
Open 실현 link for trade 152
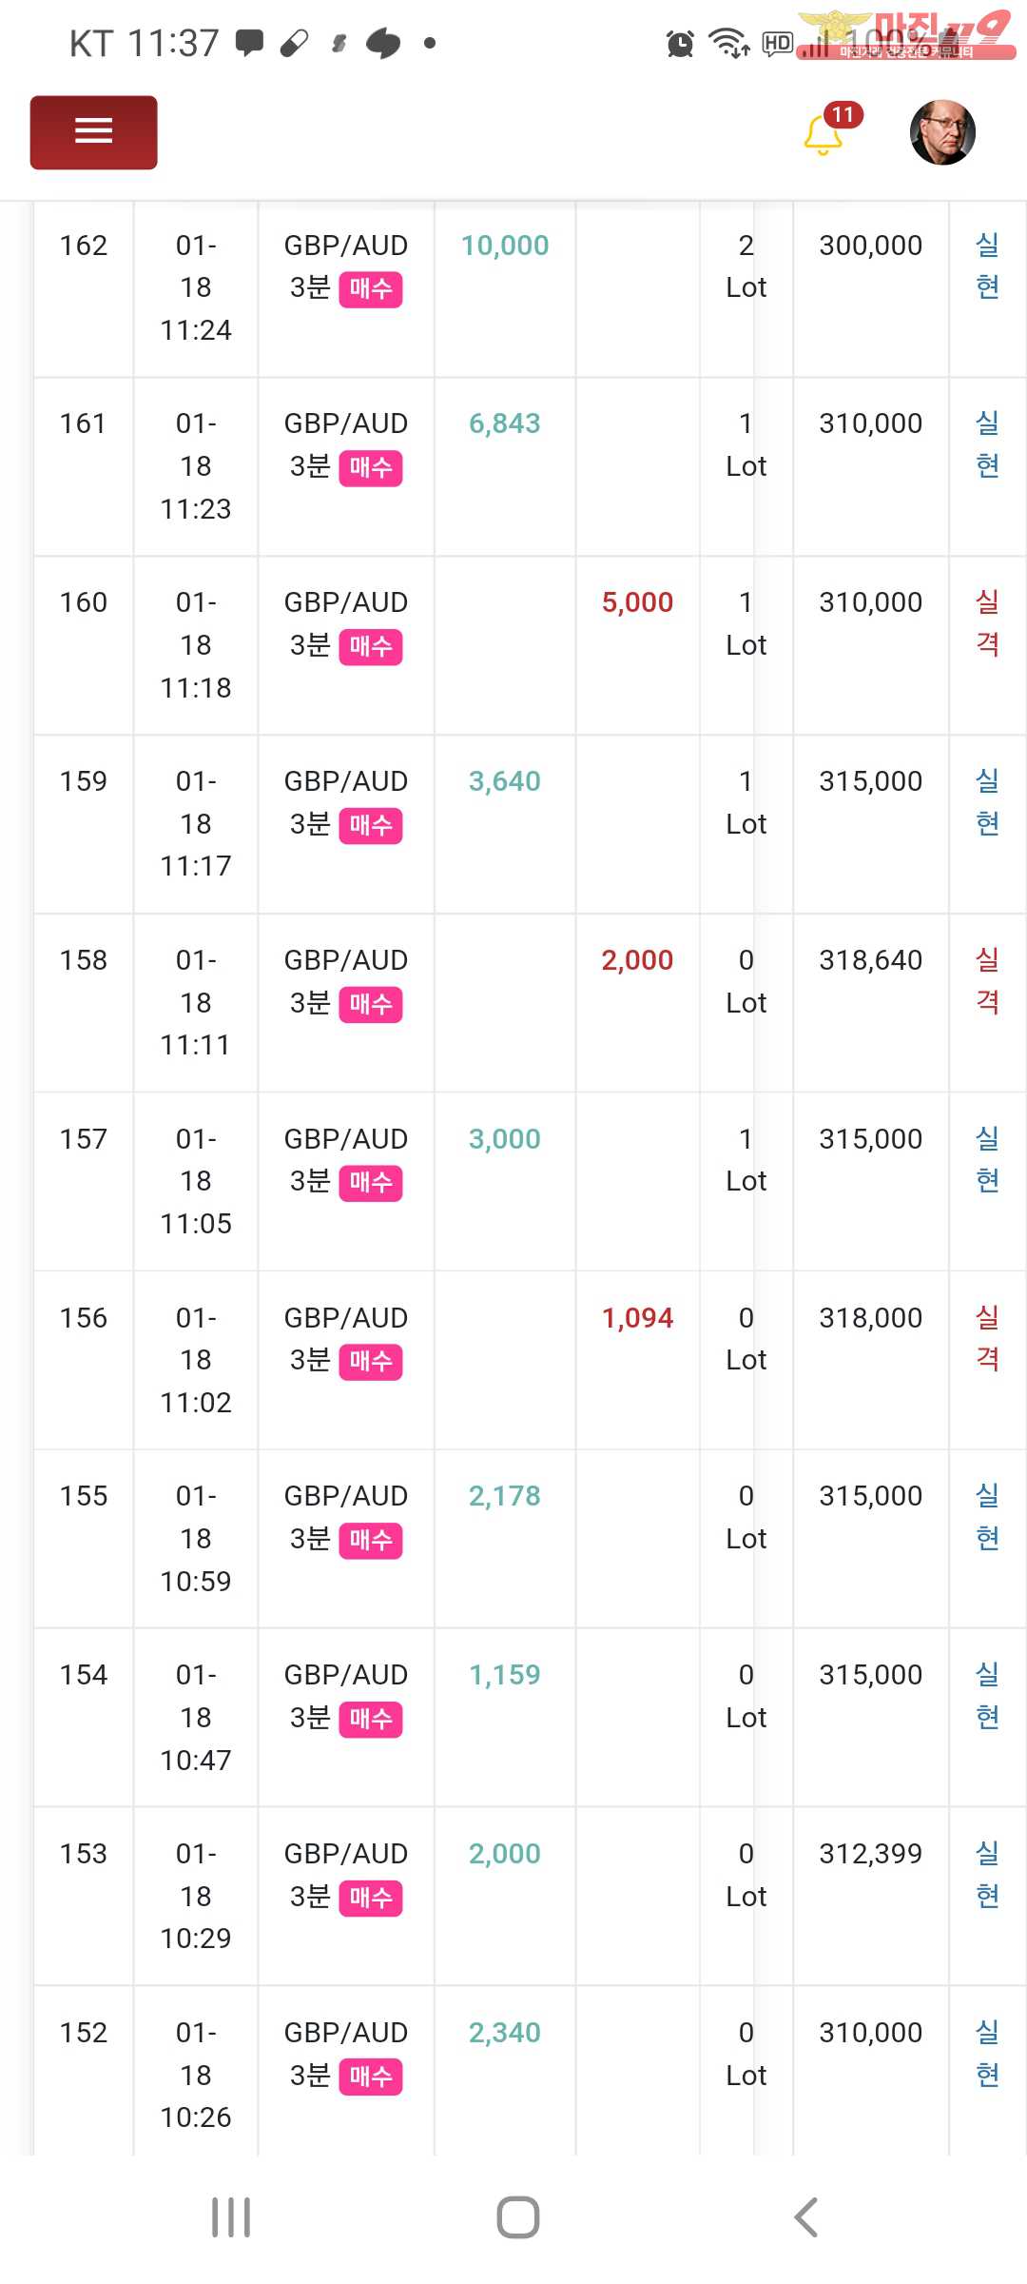[x=987, y=2053]
